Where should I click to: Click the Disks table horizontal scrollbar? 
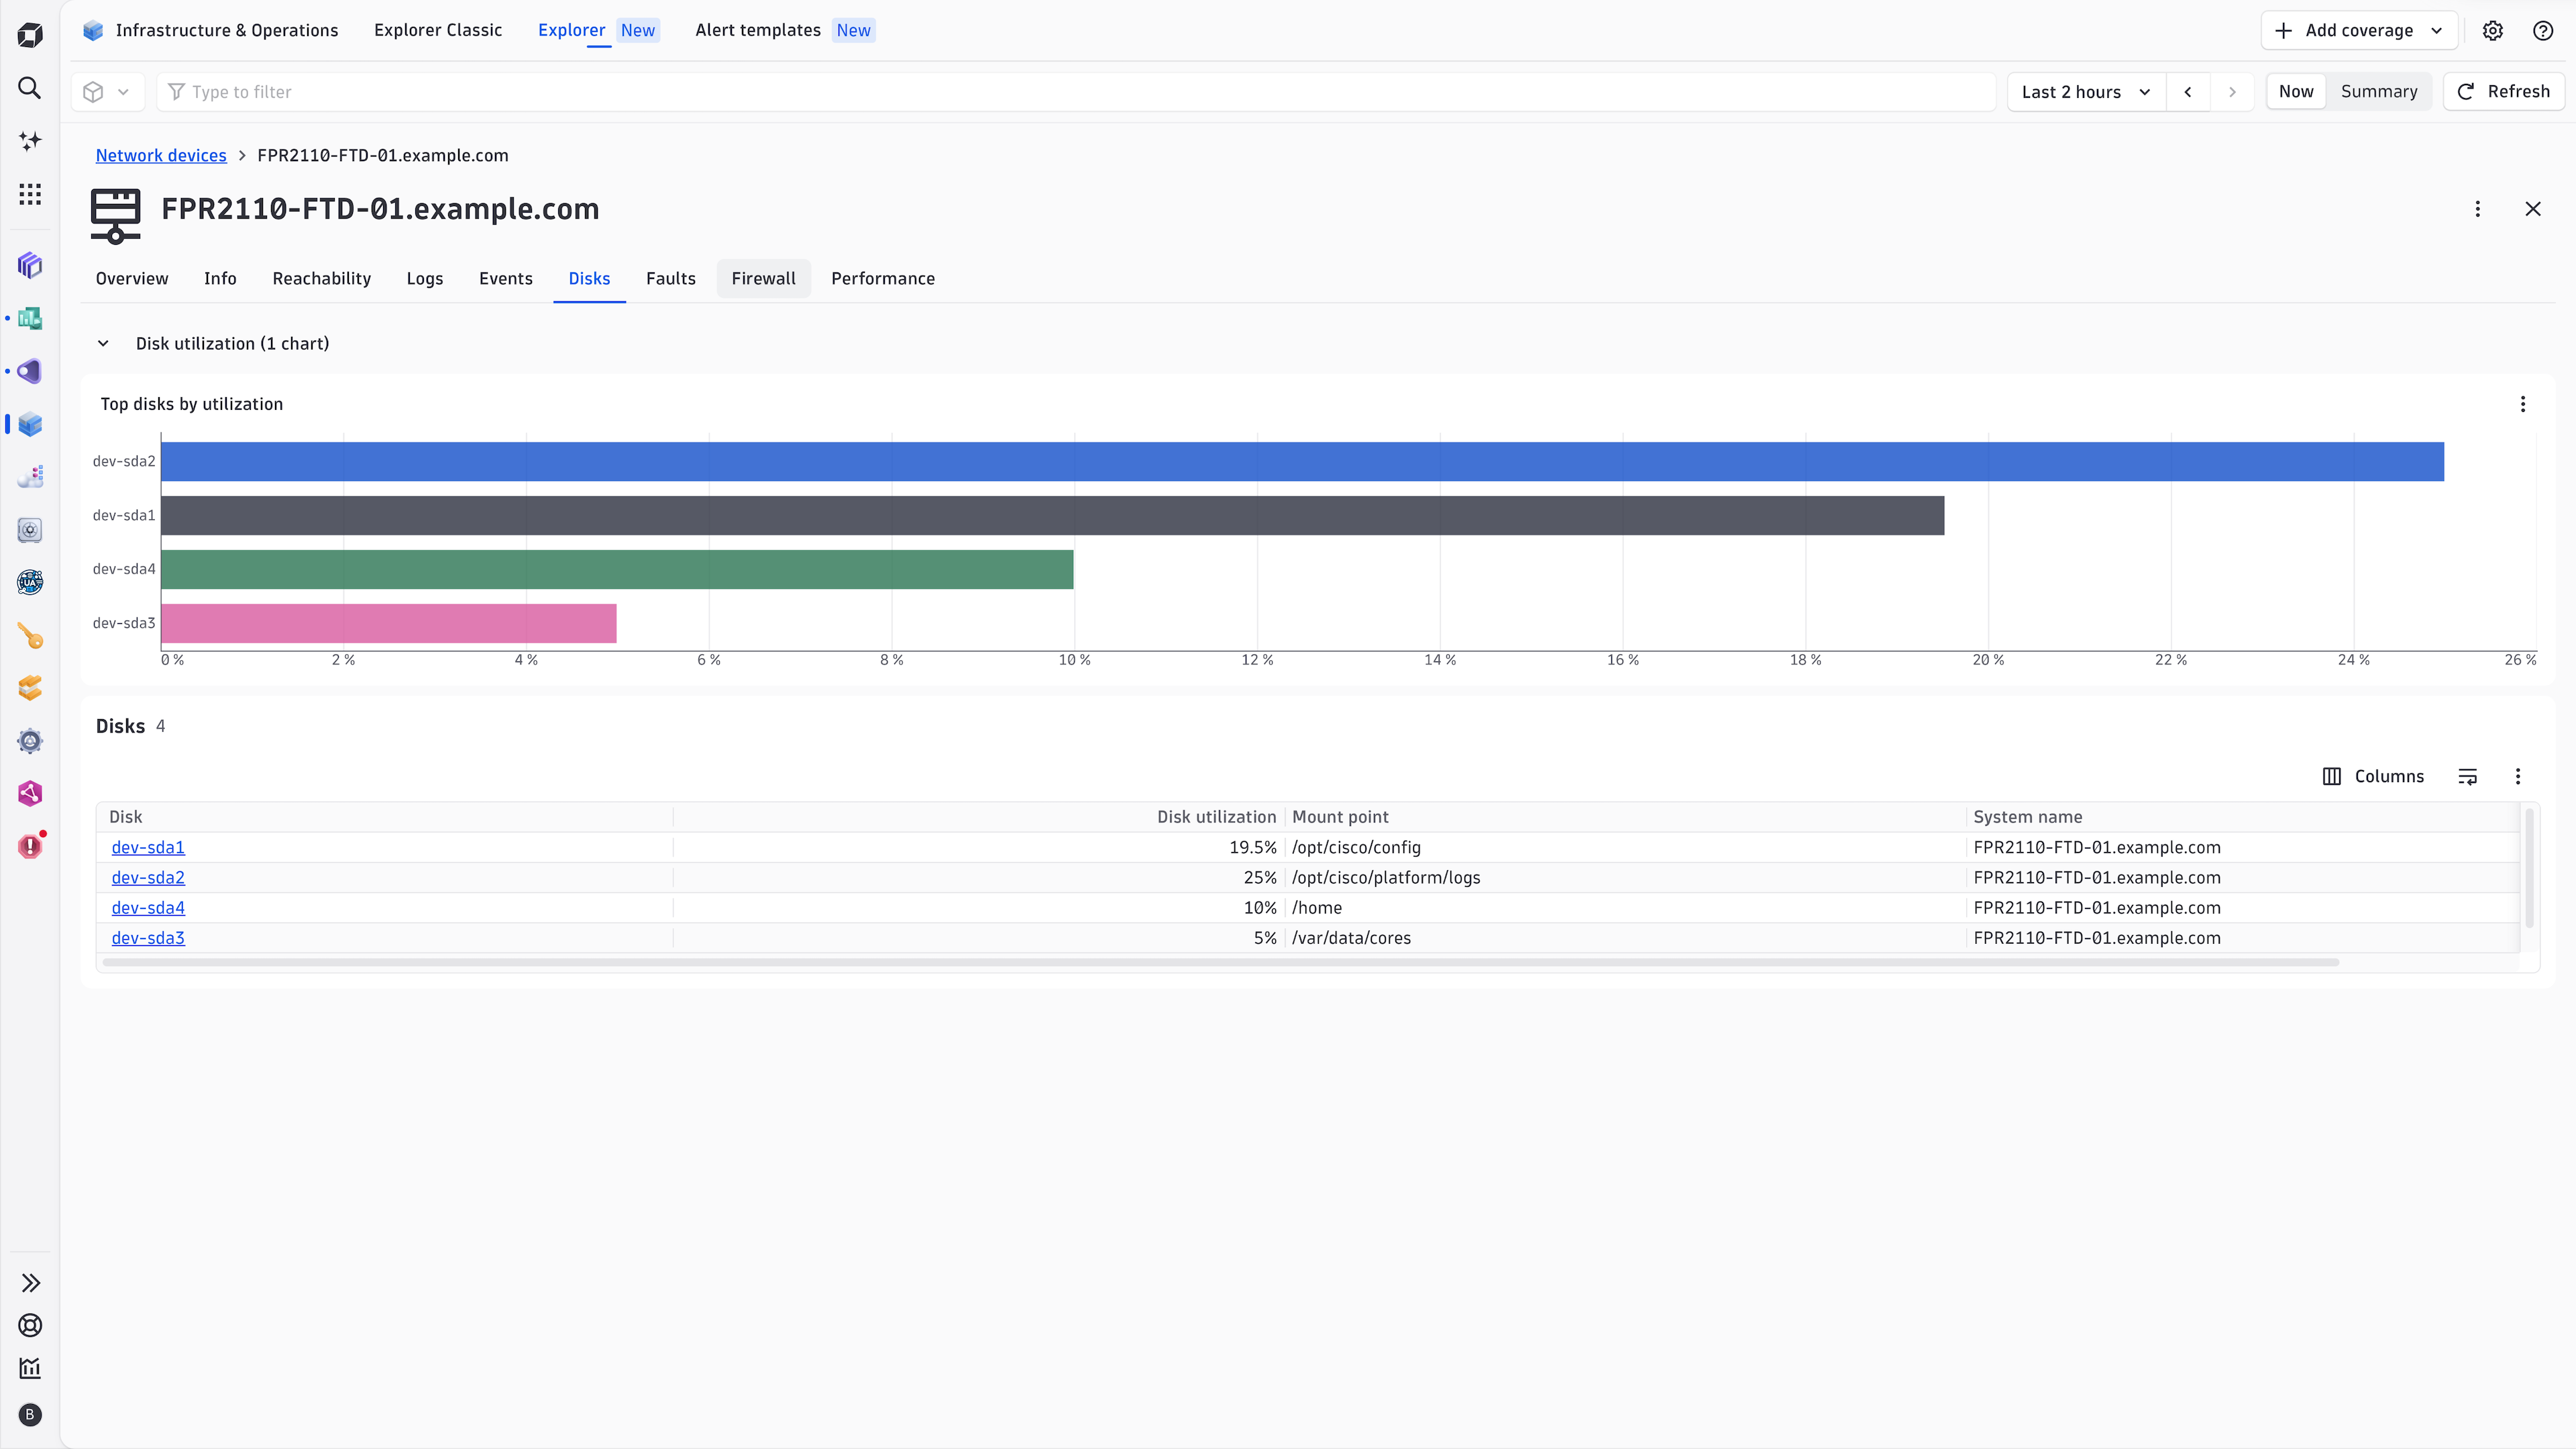(1220, 963)
